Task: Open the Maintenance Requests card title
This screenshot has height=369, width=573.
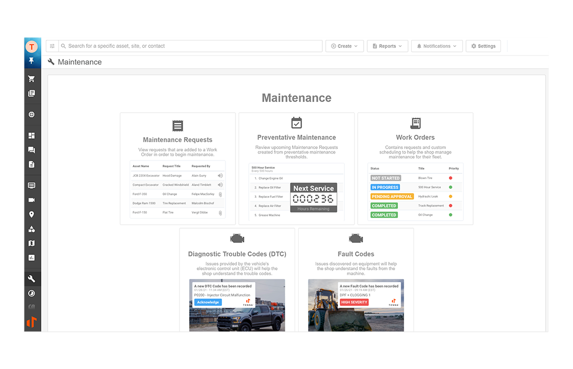Action: pos(178,140)
